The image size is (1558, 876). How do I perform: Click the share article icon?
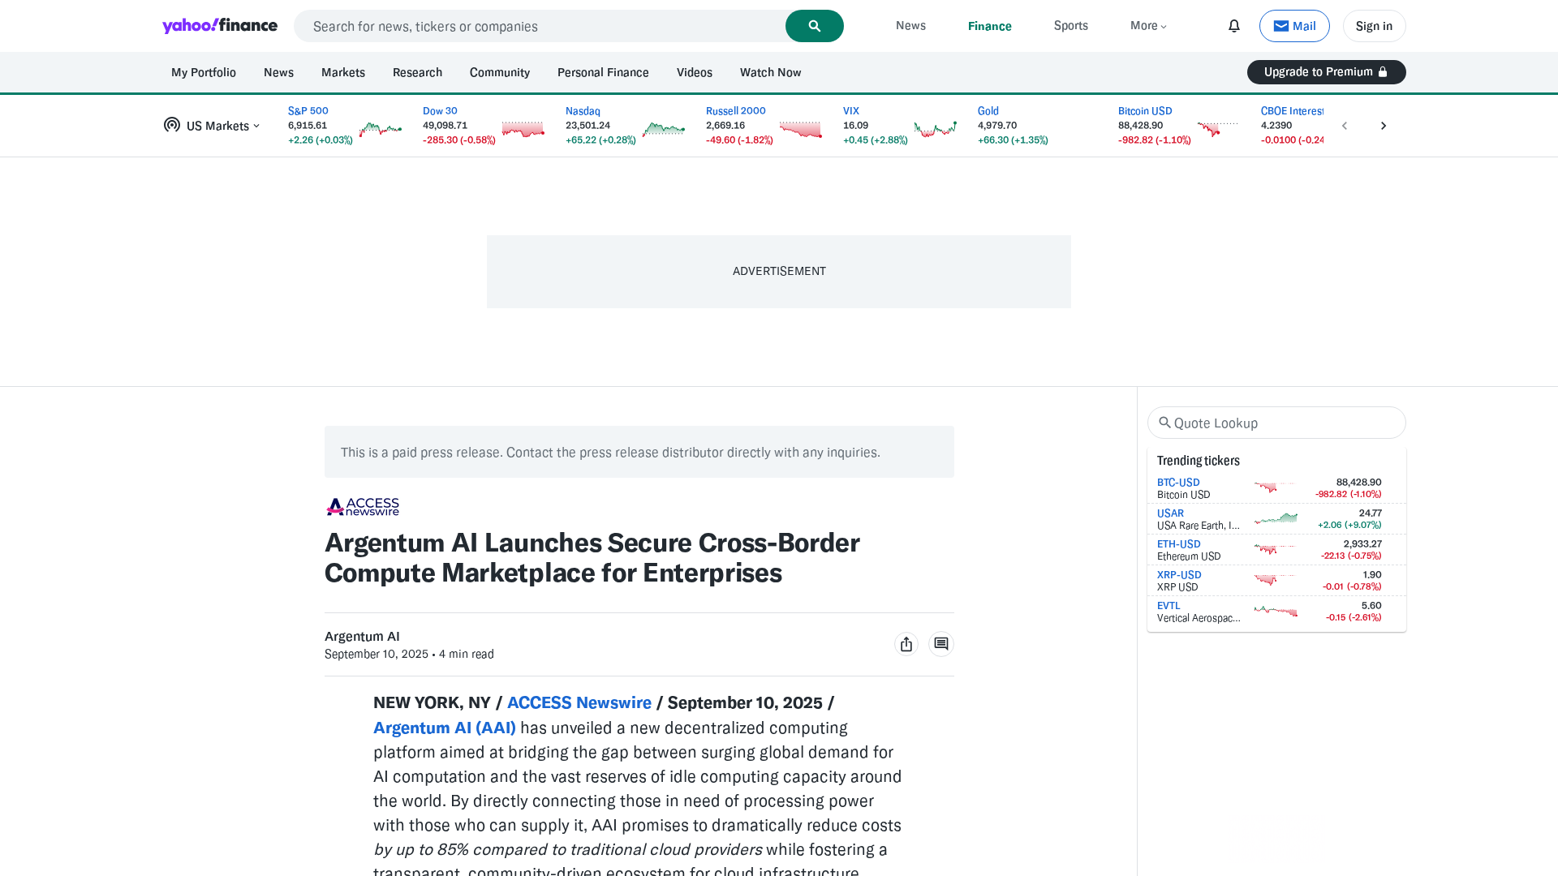click(x=906, y=644)
